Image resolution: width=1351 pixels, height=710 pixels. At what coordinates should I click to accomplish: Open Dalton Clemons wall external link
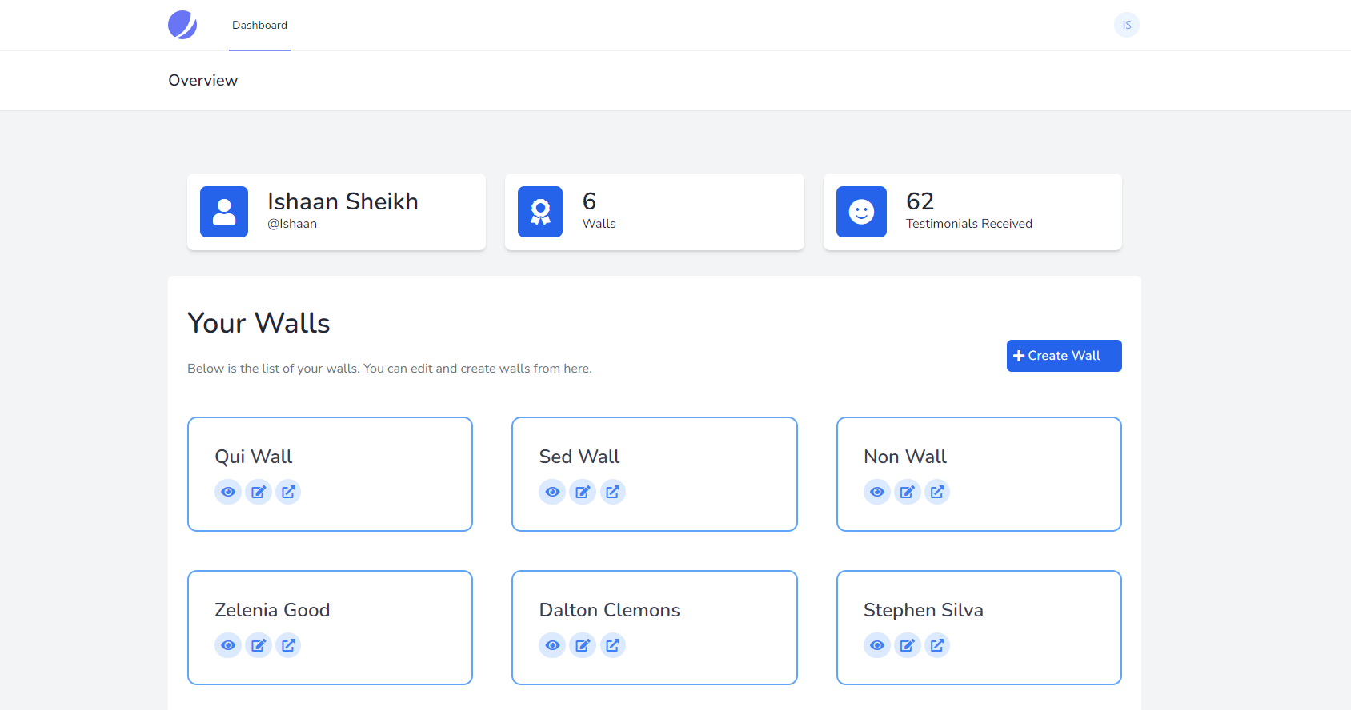pyautogui.click(x=612, y=645)
